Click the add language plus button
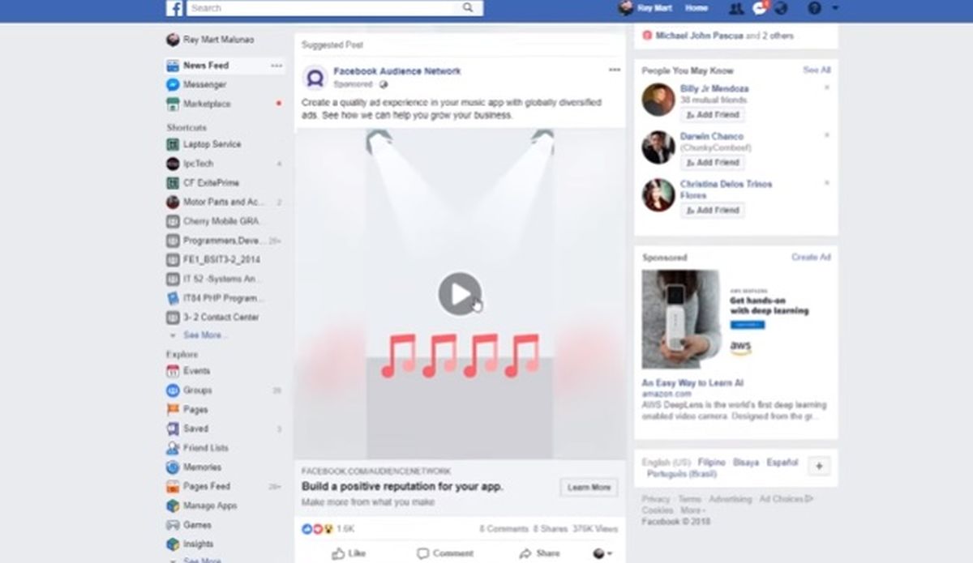 (x=819, y=467)
